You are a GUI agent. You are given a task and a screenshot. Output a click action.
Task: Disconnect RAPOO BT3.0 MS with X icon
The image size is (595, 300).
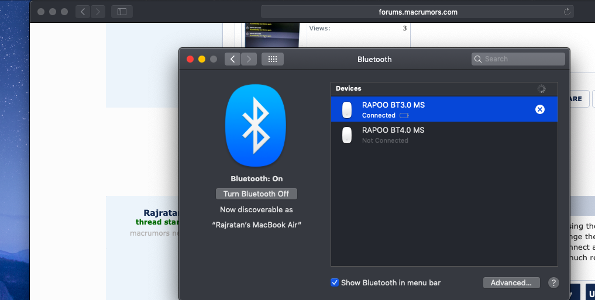coord(539,109)
